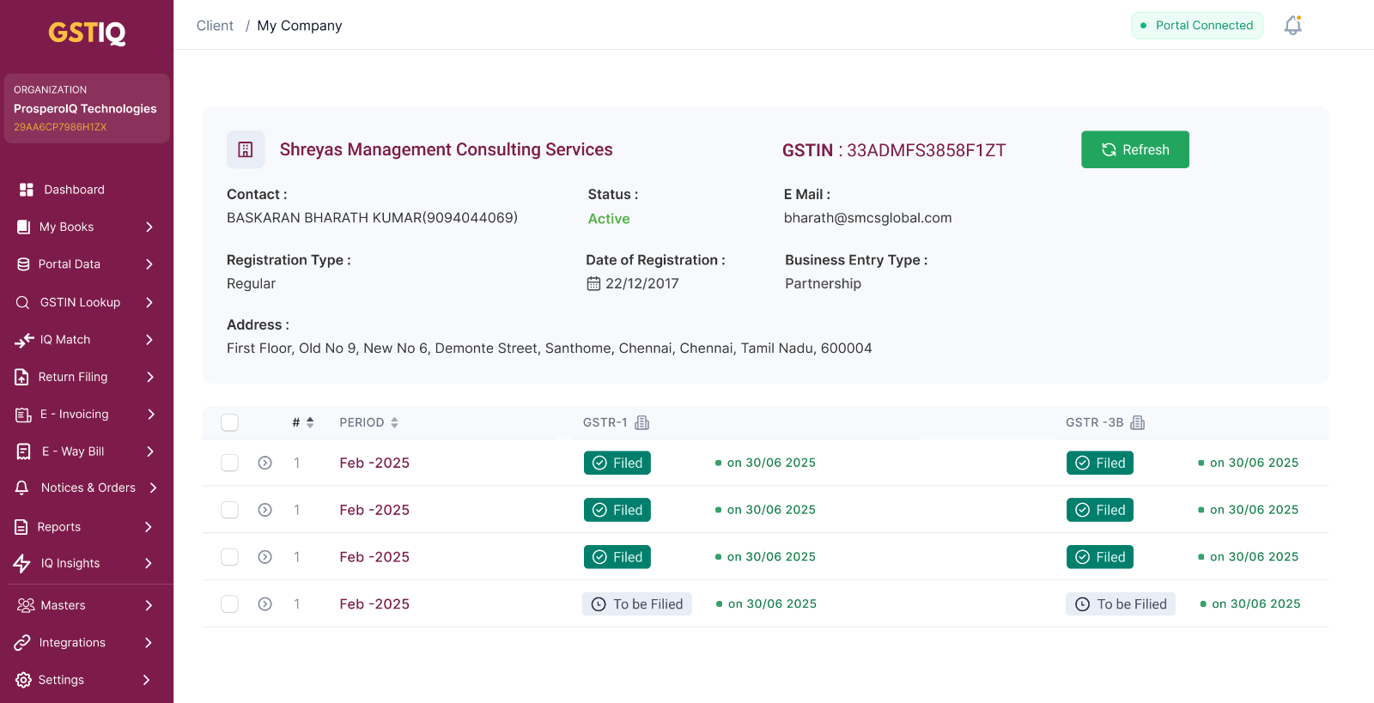Screen dimensions: 1374x703
Task: Click the Return Filing document icon
Action: pyautogui.click(x=22, y=377)
